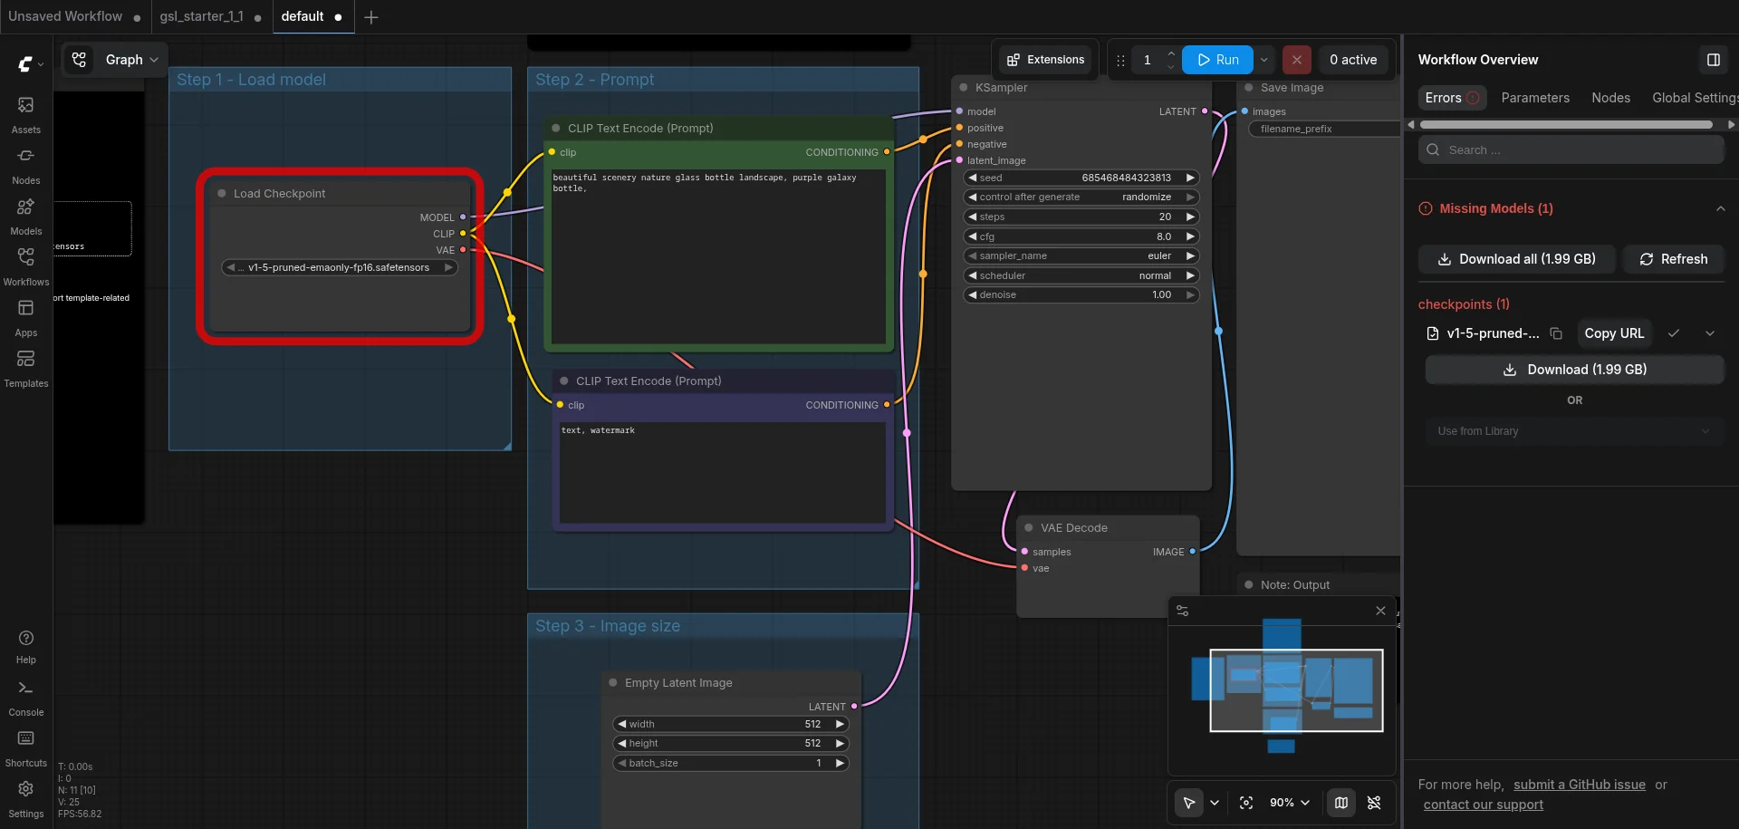This screenshot has height=829, width=1739.
Task: Open the Console panel icon
Action: coord(25,698)
